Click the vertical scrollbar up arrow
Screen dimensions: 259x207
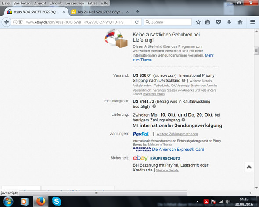(256, 31)
